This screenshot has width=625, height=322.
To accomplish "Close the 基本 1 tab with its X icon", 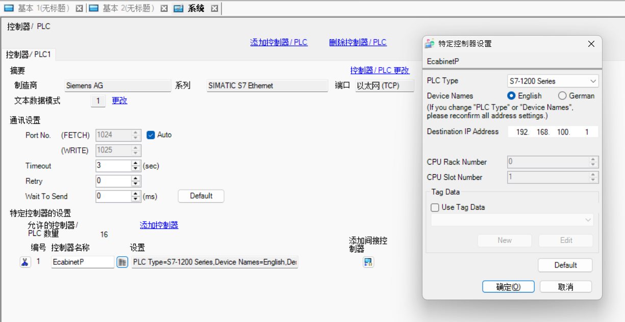I will [79, 9].
